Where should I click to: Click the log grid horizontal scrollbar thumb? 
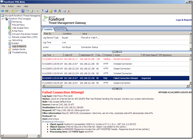tap(53, 86)
